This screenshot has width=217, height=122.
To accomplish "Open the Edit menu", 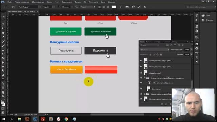I will (22, 2).
